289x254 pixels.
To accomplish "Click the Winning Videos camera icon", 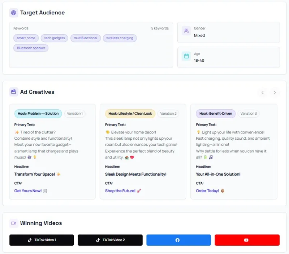I will click(x=13, y=223).
